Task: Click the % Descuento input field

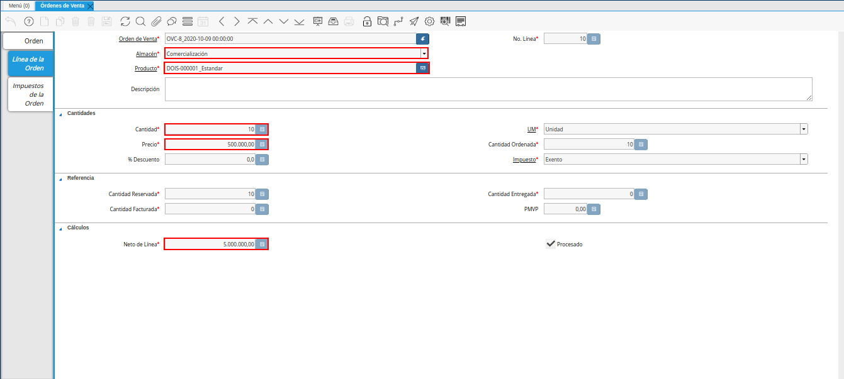Action: click(x=210, y=160)
